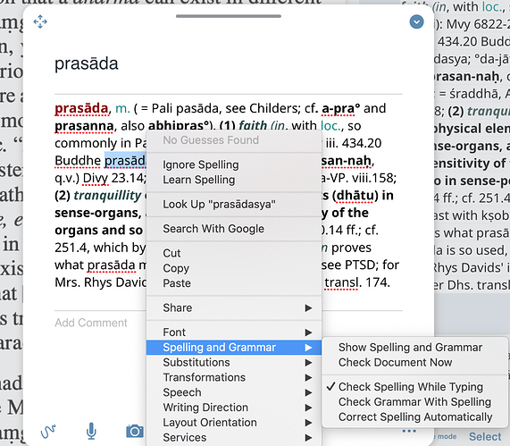Expand the Substitutions submenu

(x=234, y=362)
